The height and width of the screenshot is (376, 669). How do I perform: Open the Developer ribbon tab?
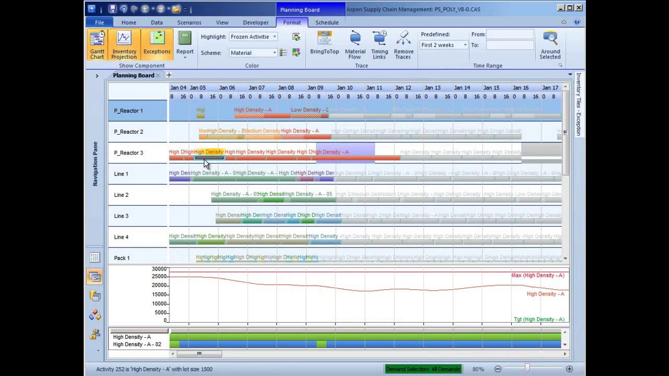(256, 22)
